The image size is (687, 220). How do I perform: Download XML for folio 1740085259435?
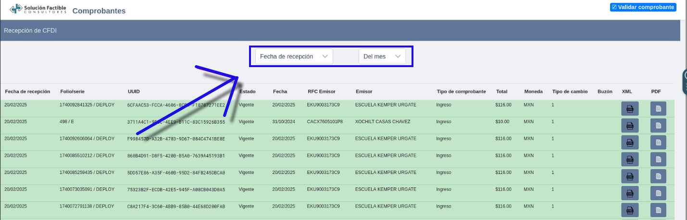(630, 176)
